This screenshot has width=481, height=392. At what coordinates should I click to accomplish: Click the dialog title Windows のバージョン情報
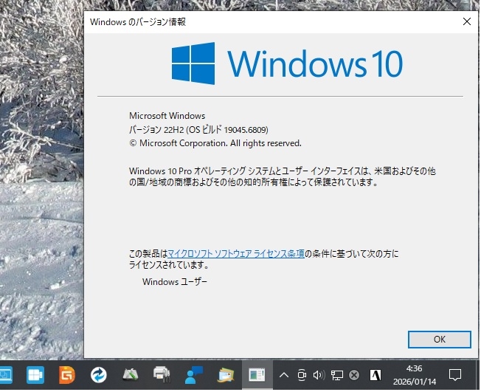click(138, 22)
